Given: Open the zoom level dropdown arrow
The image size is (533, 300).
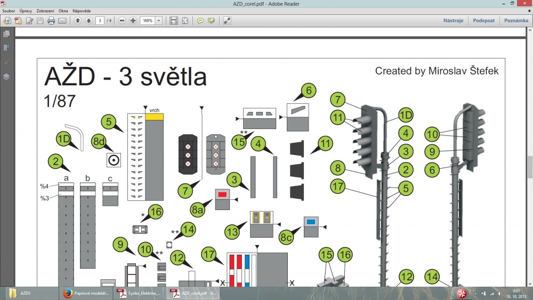Looking at the screenshot, I should click(158, 21).
